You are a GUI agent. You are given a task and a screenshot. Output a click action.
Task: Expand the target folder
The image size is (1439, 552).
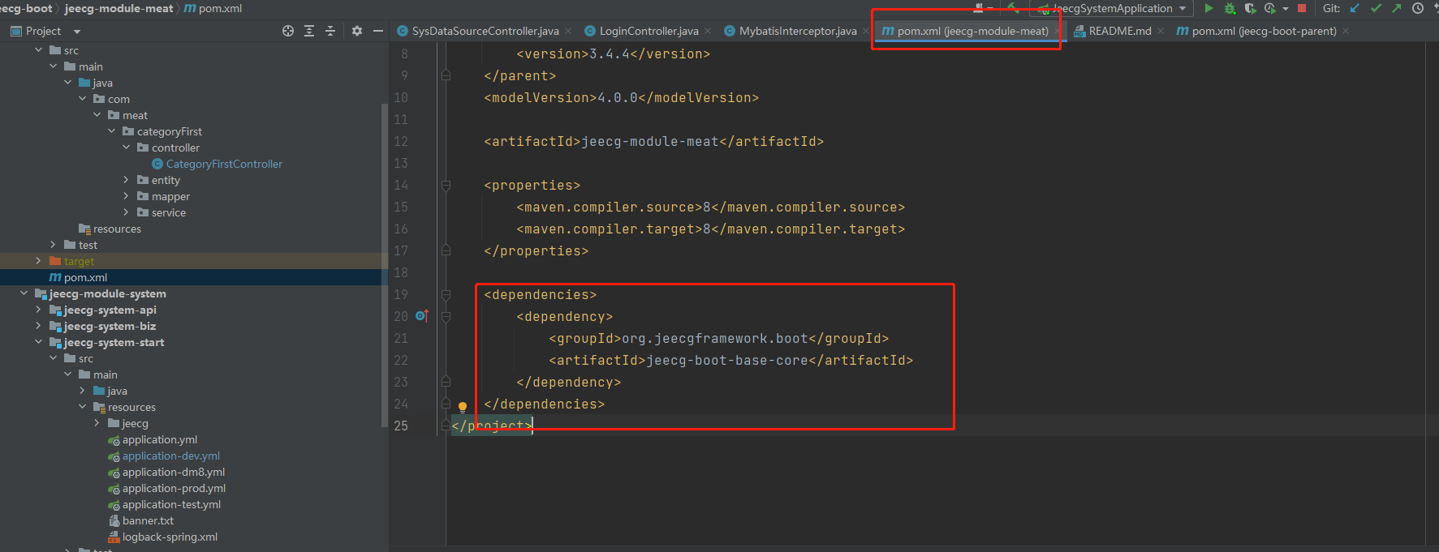38,261
